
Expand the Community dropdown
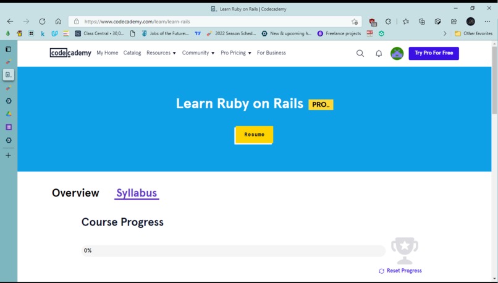click(x=198, y=53)
